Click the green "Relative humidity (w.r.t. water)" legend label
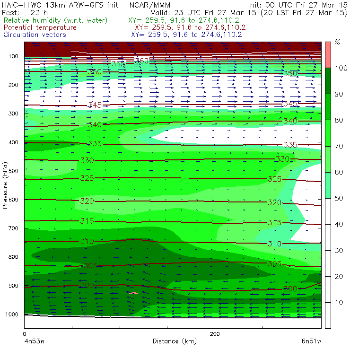The height and width of the screenshot is (350, 350). tap(56, 20)
